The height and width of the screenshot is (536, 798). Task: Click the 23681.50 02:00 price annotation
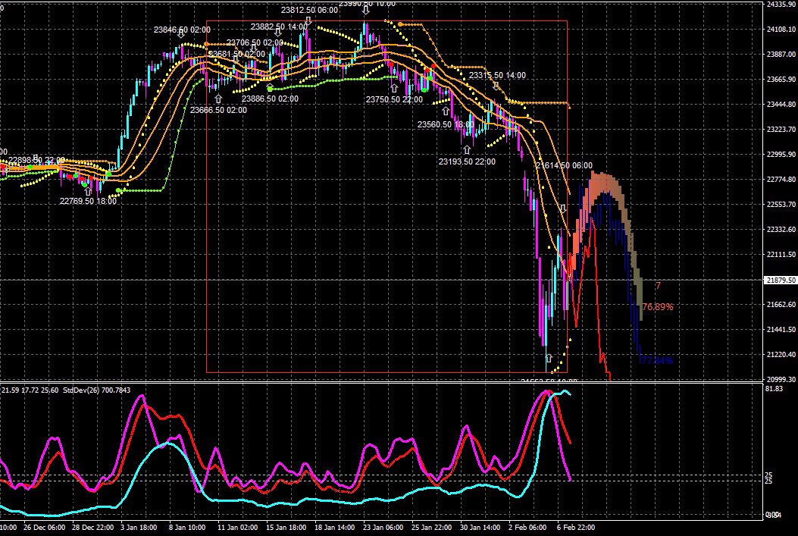point(236,54)
